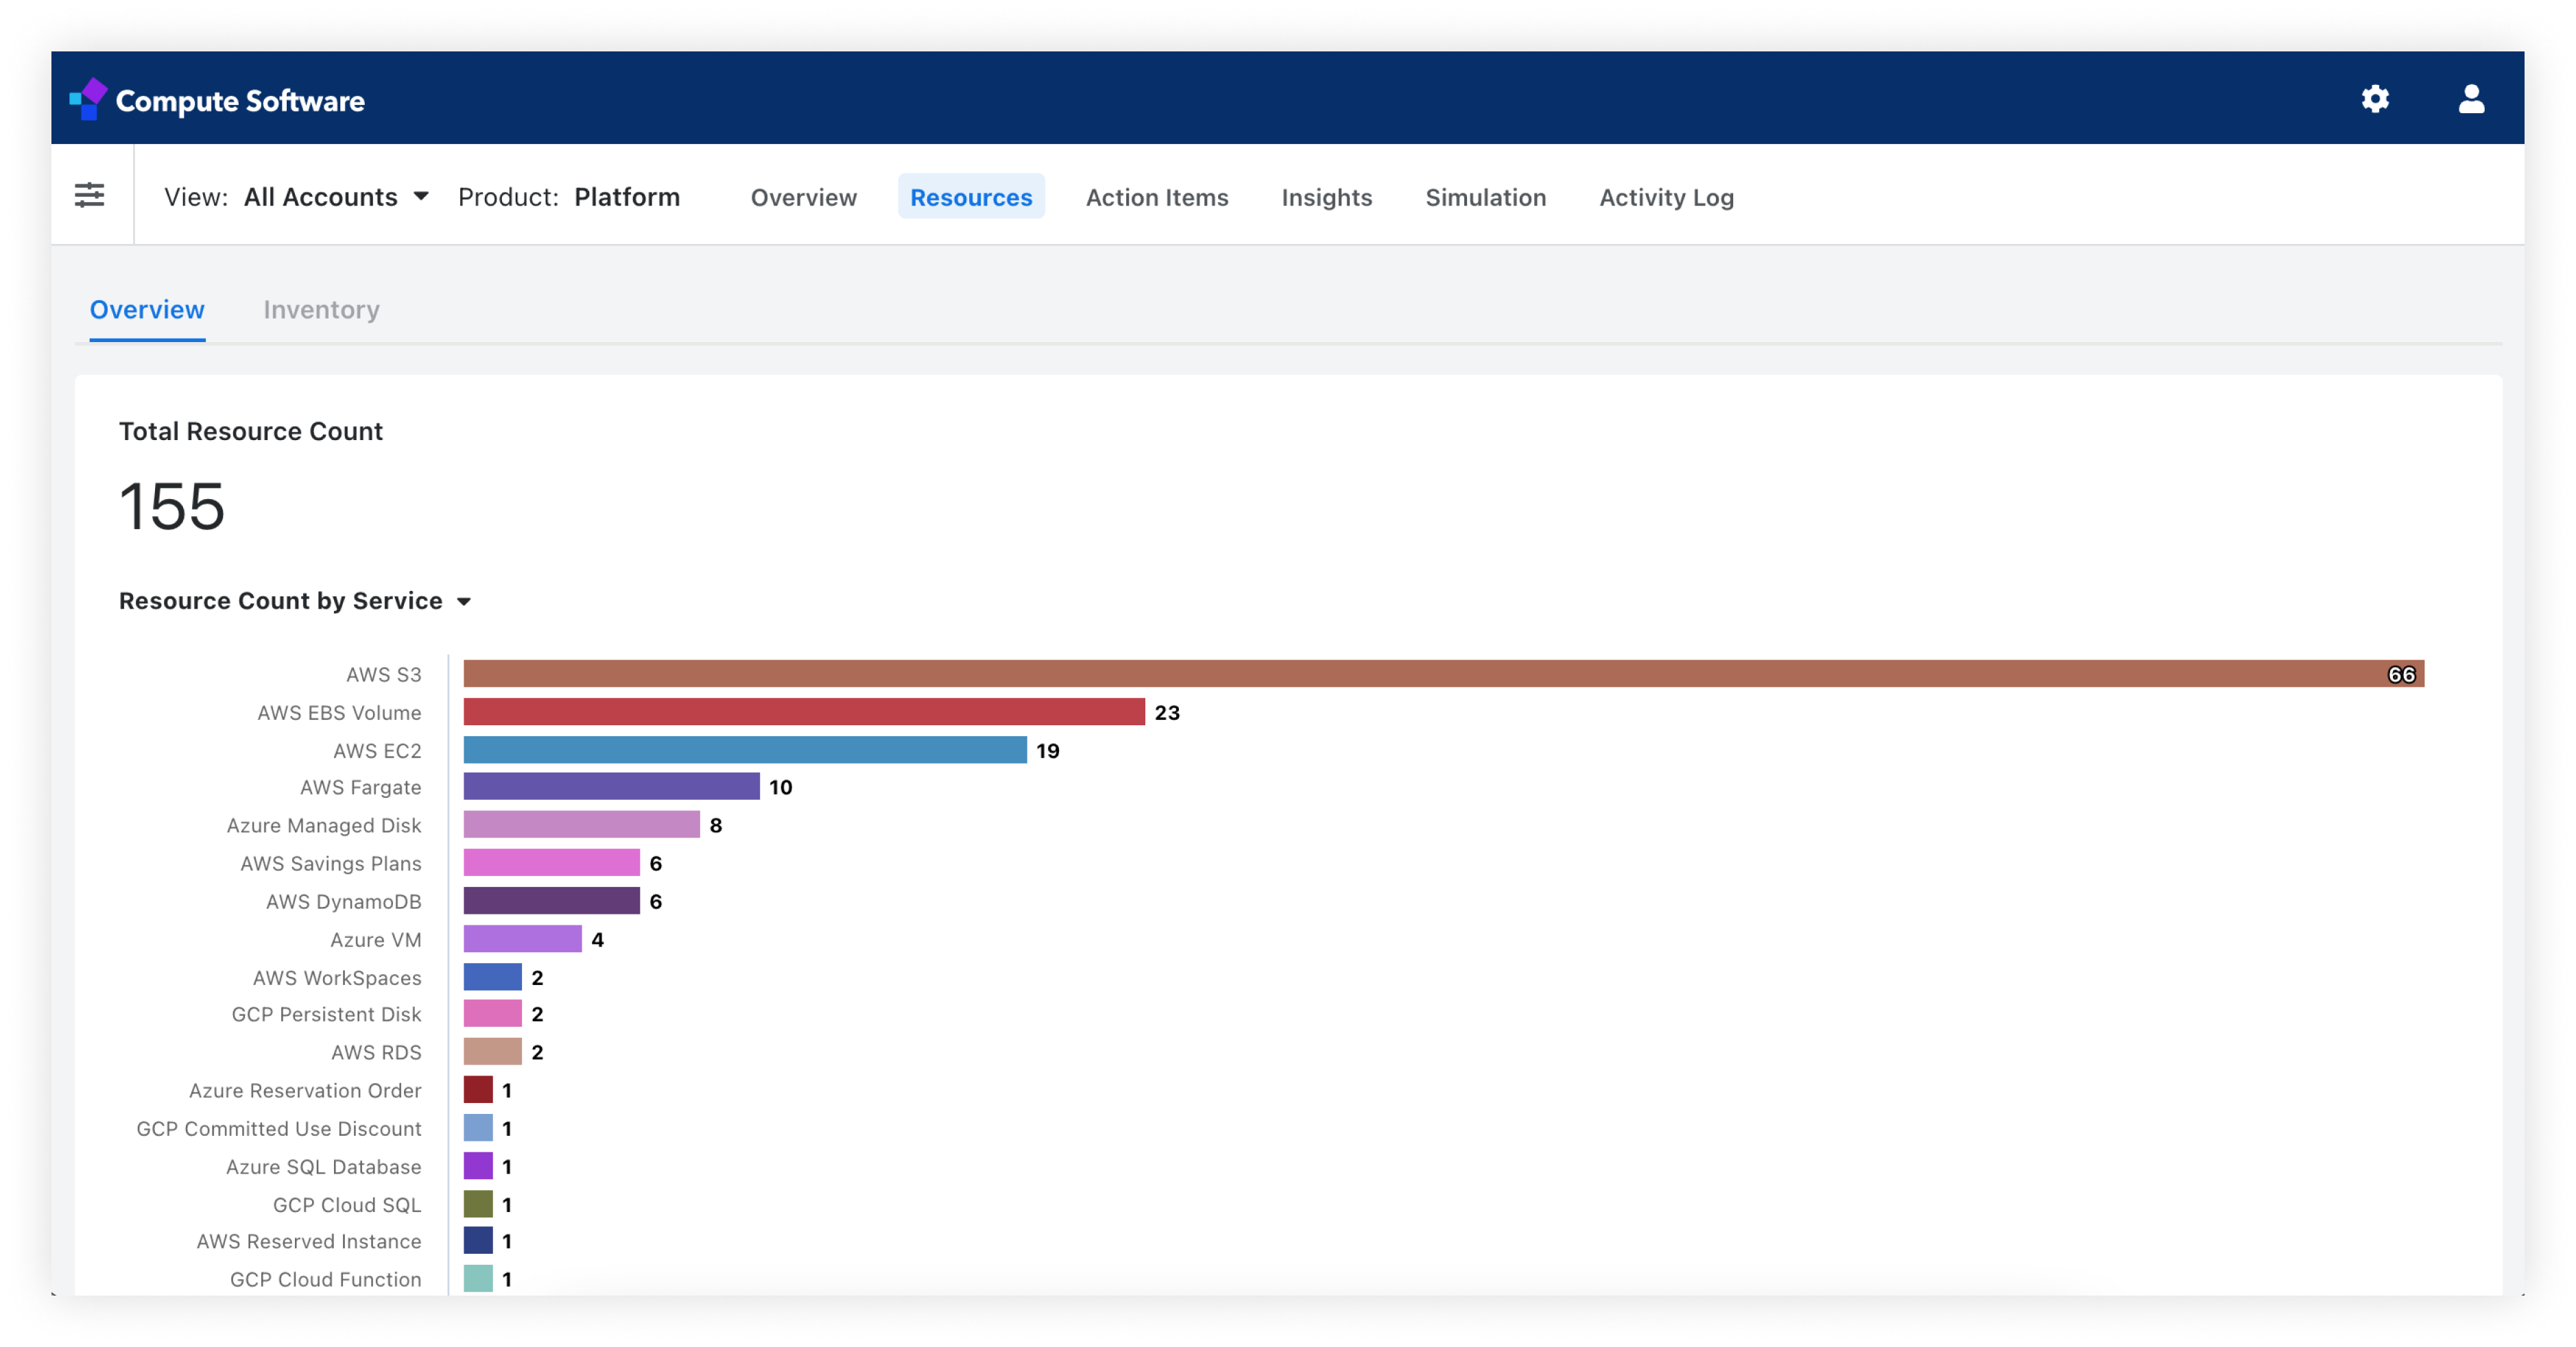Viewport: 2576px width, 1347px height.
Task: Click the 'Azure VM' axis label
Action: click(376, 939)
